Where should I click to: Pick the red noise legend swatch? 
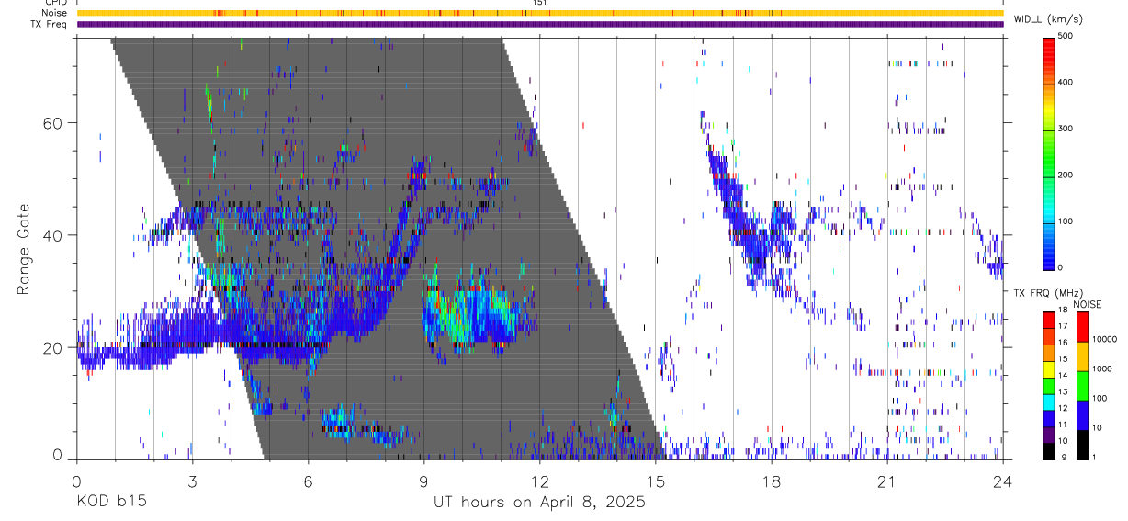(x=1082, y=327)
